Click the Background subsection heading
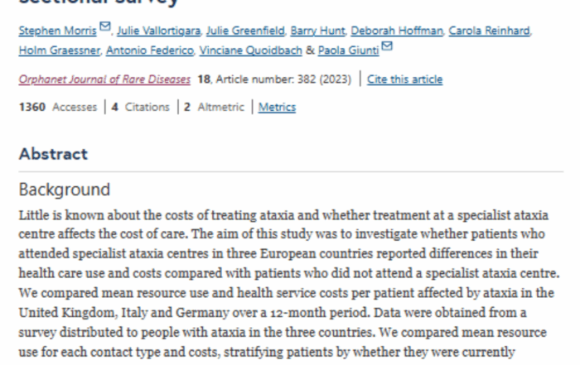 point(64,190)
